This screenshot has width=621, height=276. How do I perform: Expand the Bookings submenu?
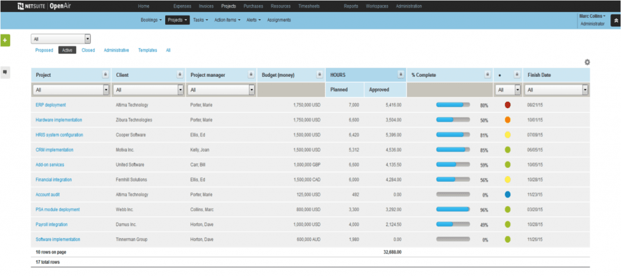pyautogui.click(x=151, y=20)
